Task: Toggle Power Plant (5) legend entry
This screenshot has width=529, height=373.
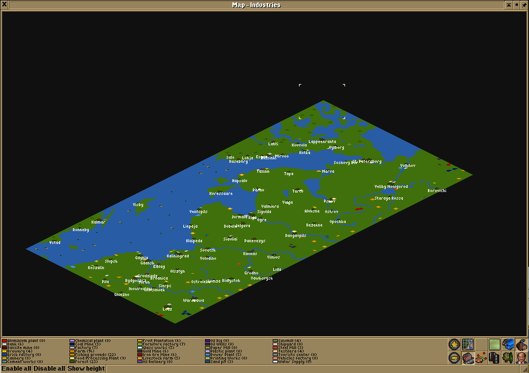Action: (224, 355)
